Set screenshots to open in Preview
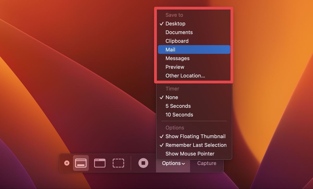The width and height of the screenshot is (313, 189). 175,67
